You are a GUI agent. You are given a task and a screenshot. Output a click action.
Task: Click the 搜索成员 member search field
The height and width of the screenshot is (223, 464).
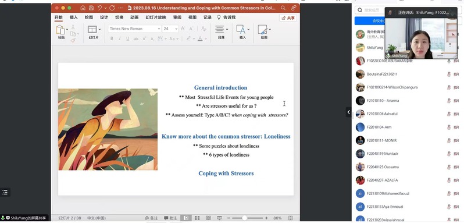[x=370, y=10]
